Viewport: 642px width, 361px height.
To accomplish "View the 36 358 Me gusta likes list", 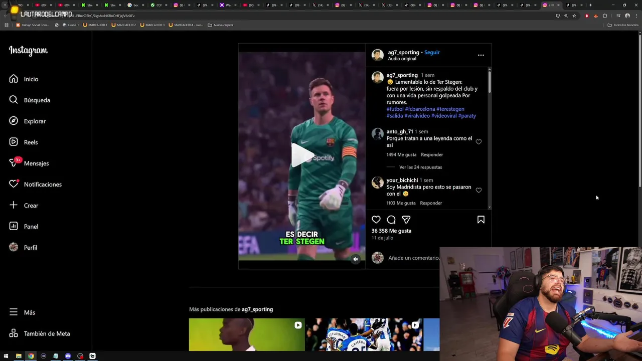I will (x=391, y=231).
